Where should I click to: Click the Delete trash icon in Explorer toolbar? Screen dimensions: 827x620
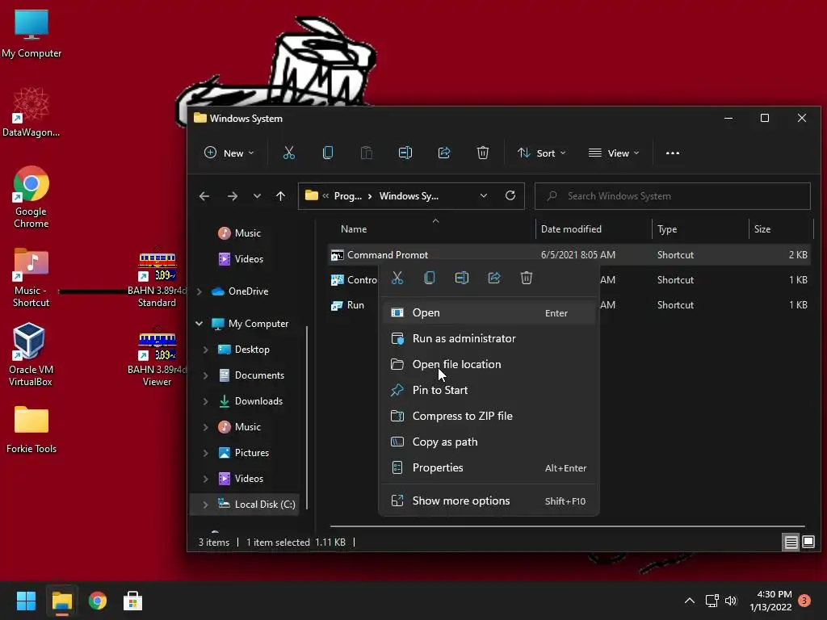(x=483, y=153)
